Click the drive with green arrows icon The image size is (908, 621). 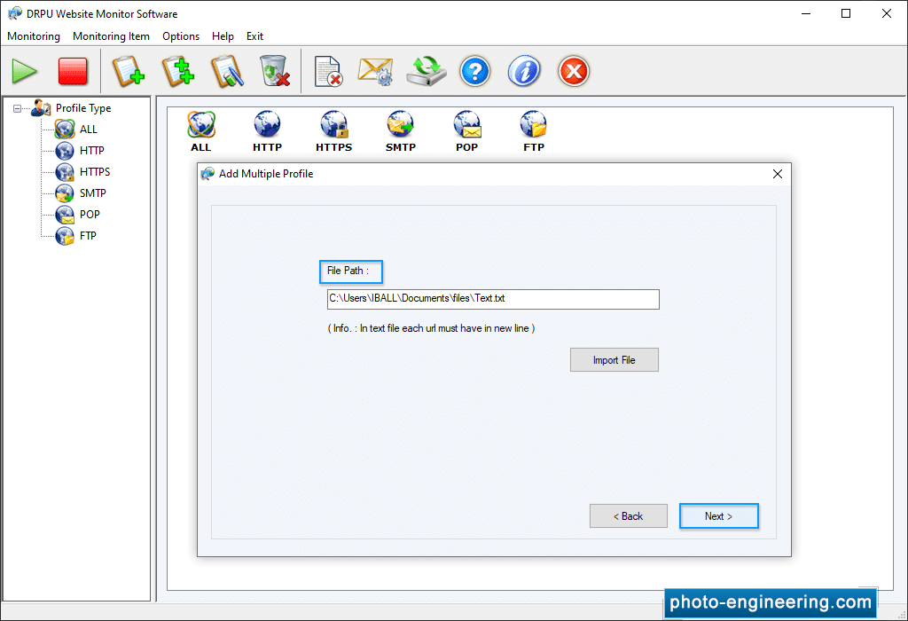tap(427, 71)
